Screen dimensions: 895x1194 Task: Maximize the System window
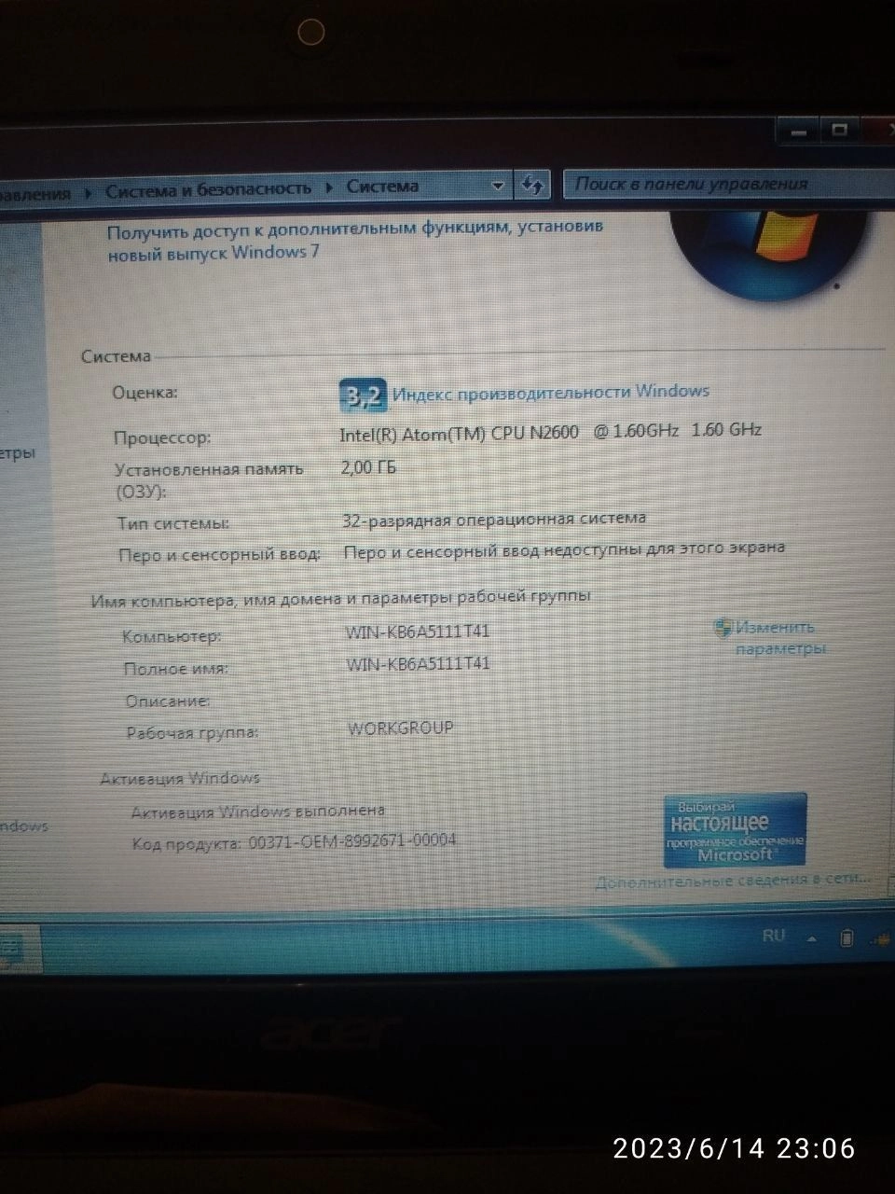click(x=840, y=130)
